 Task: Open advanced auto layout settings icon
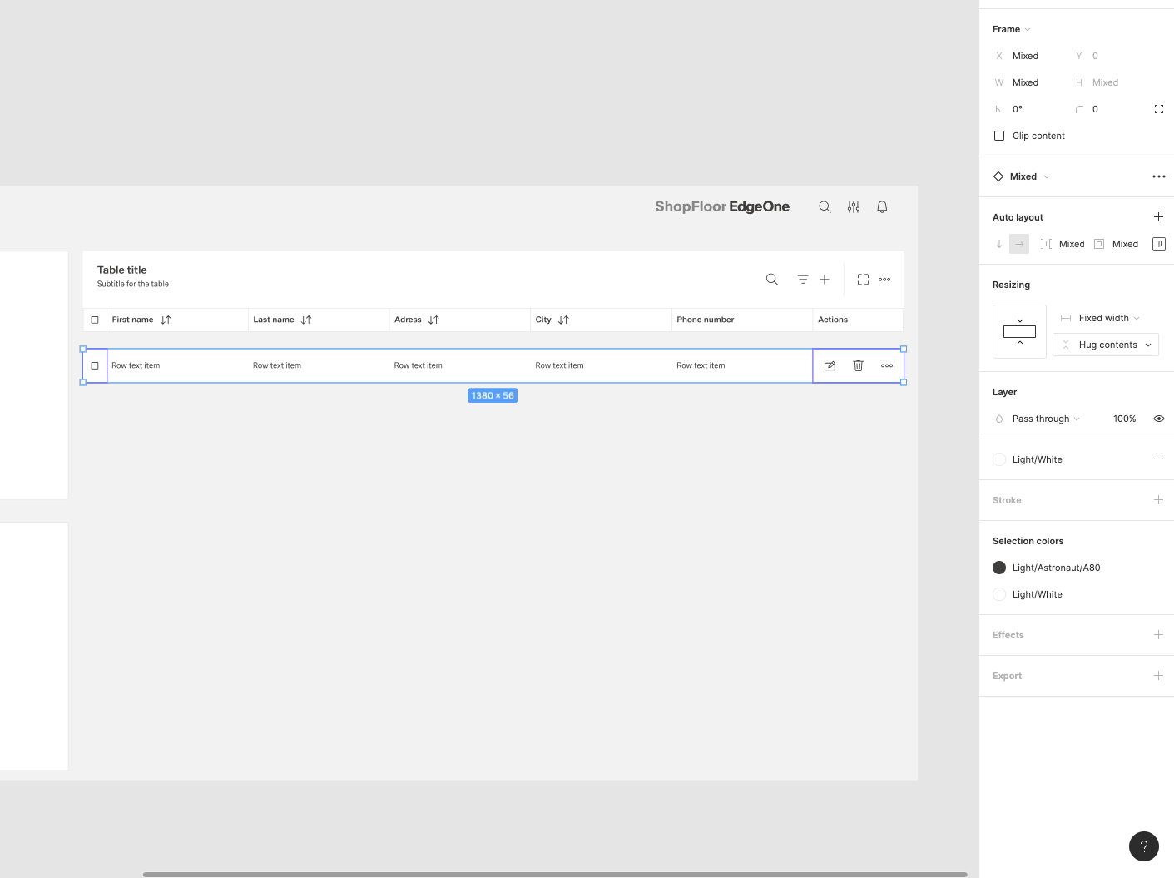[x=1158, y=244]
